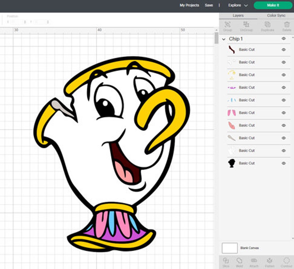
Task: Open the Layers tab
Action: 238,15
